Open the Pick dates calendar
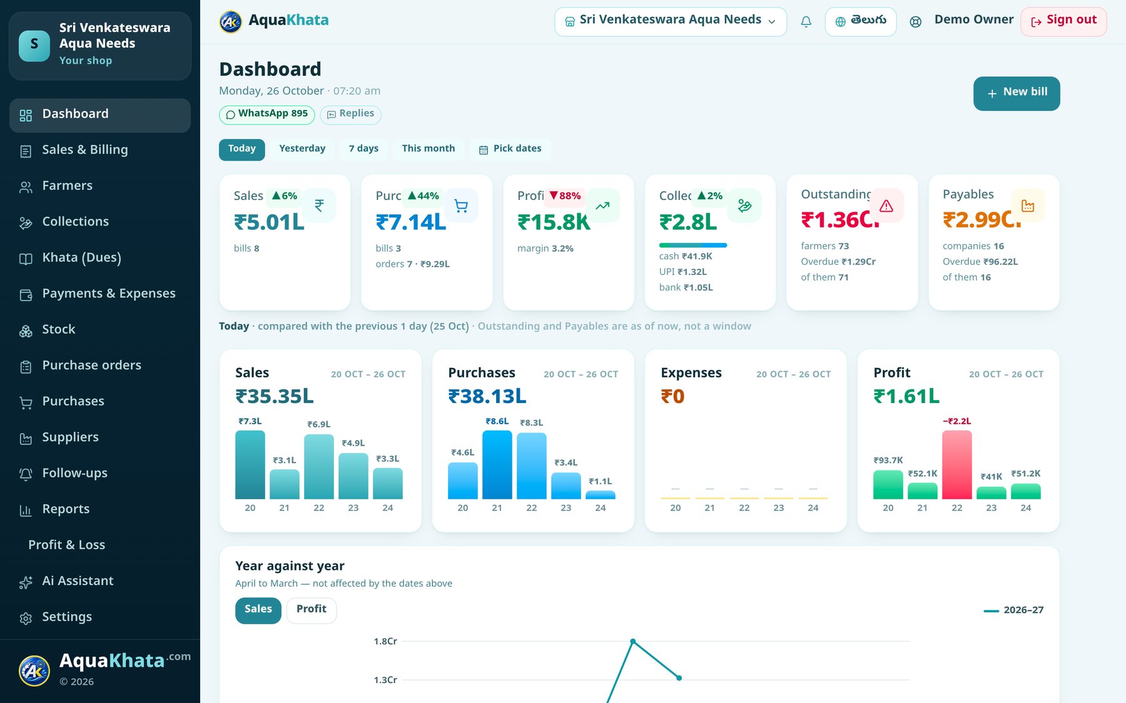The height and width of the screenshot is (703, 1126). point(510,149)
